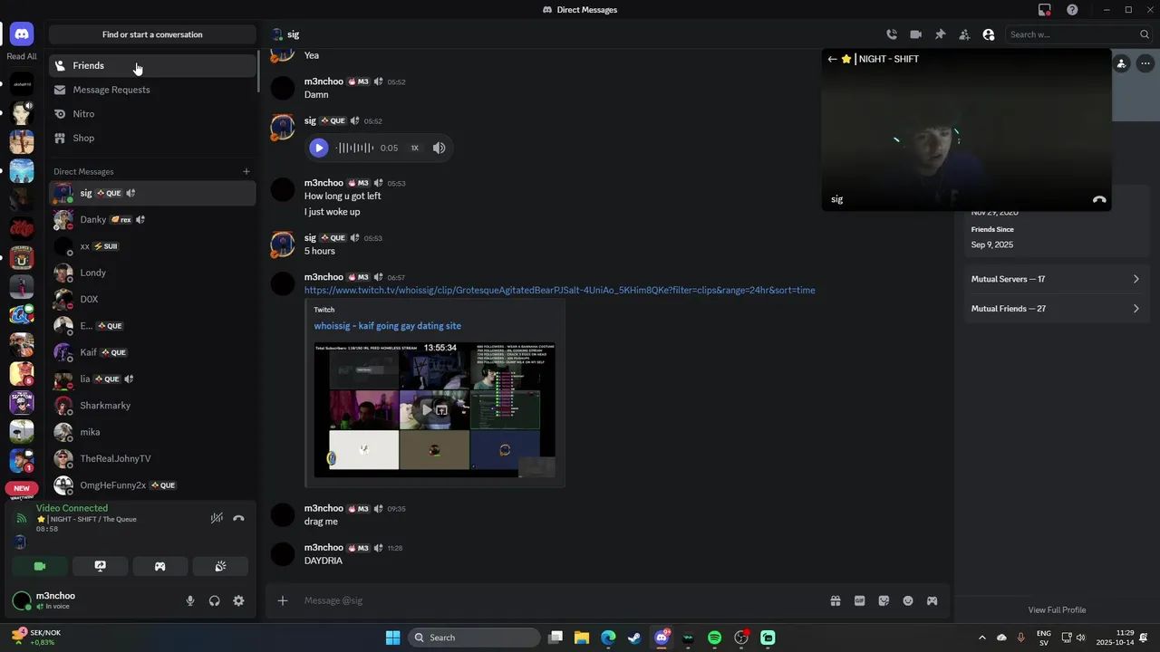Open the Discord Help icon in title bar
This screenshot has width=1160, height=652.
point(1072,10)
